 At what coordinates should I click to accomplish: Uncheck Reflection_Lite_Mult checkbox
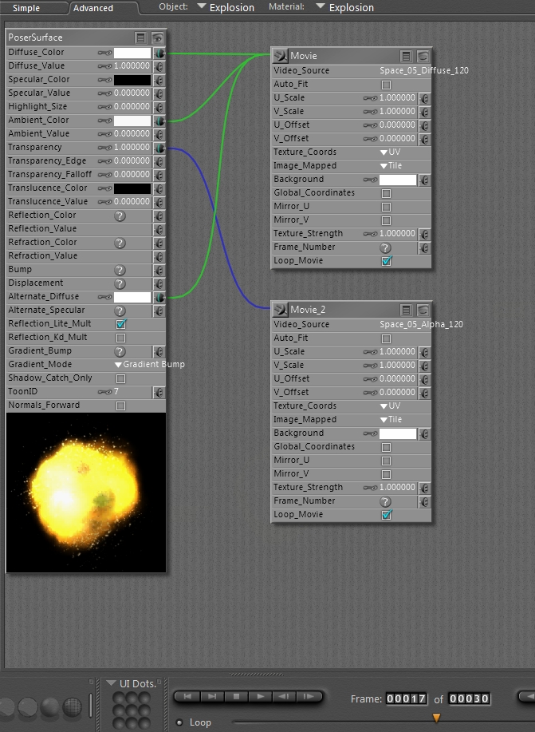(121, 324)
